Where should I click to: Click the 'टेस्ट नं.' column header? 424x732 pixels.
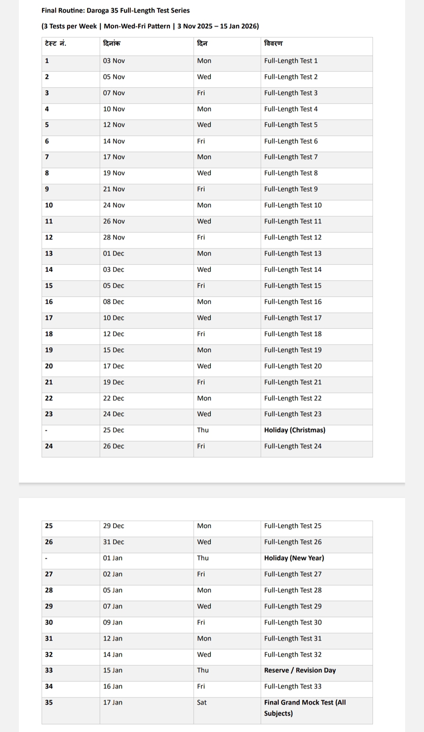56,44
